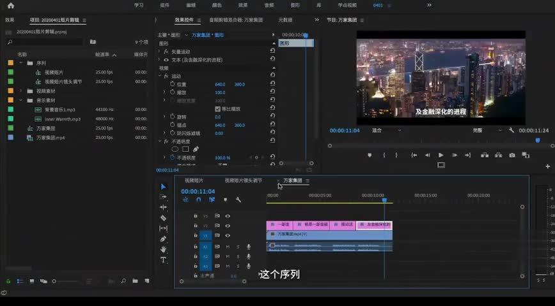Viewport: 555px width, 306px height.
Task: Click the Mark Out bracket button
Action: click(396, 155)
